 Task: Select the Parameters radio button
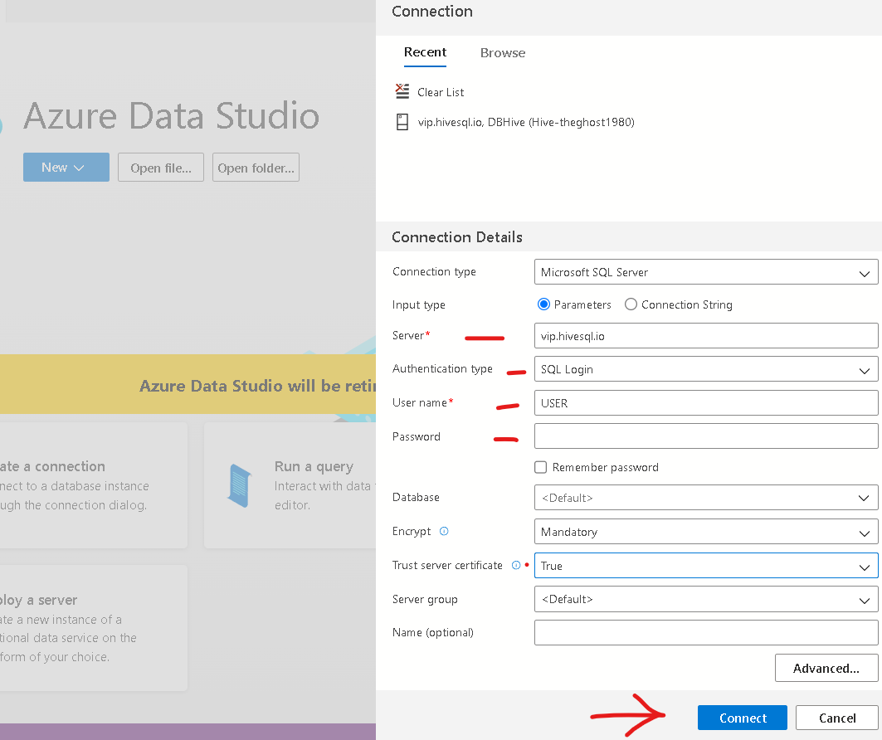(x=543, y=304)
